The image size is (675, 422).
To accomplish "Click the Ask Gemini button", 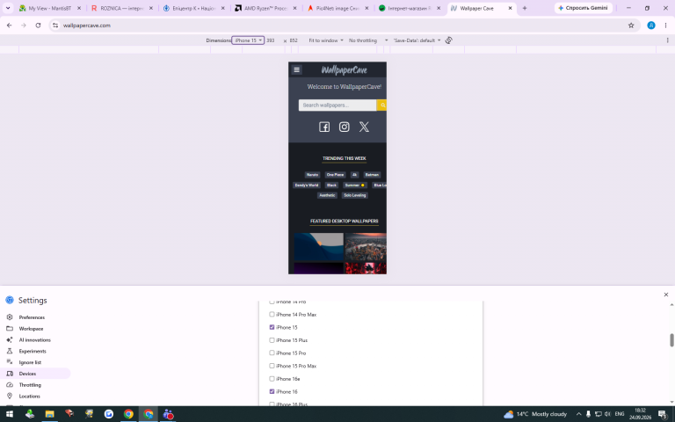I will pos(584,8).
